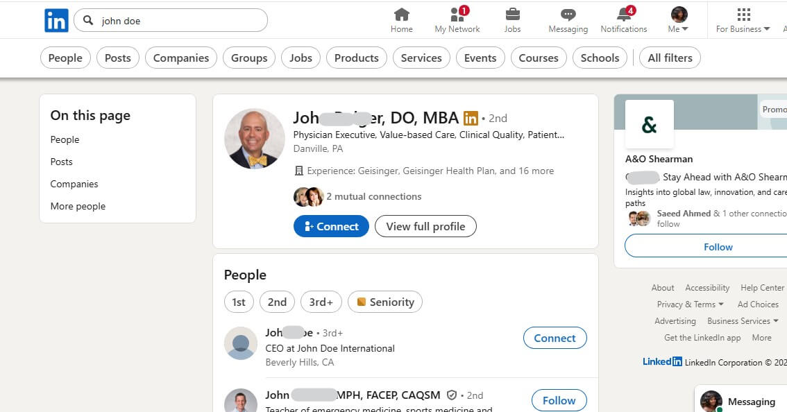Open the Me profile dropdown
Screen dimensions: 787x412
tap(678, 19)
